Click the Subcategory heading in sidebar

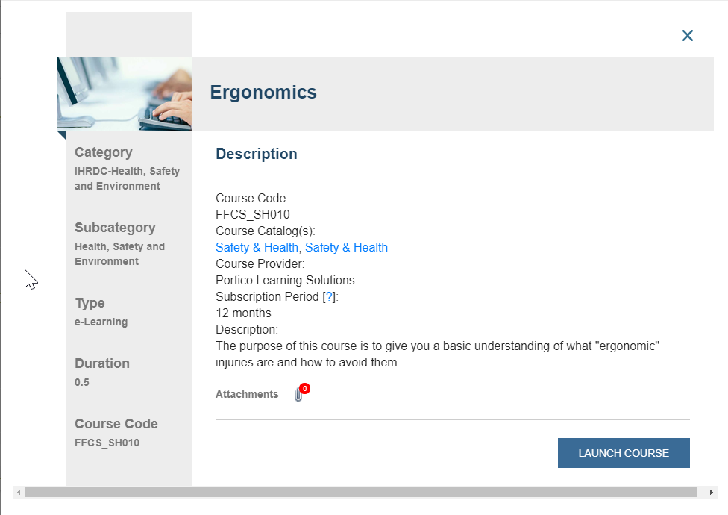(115, 228)
